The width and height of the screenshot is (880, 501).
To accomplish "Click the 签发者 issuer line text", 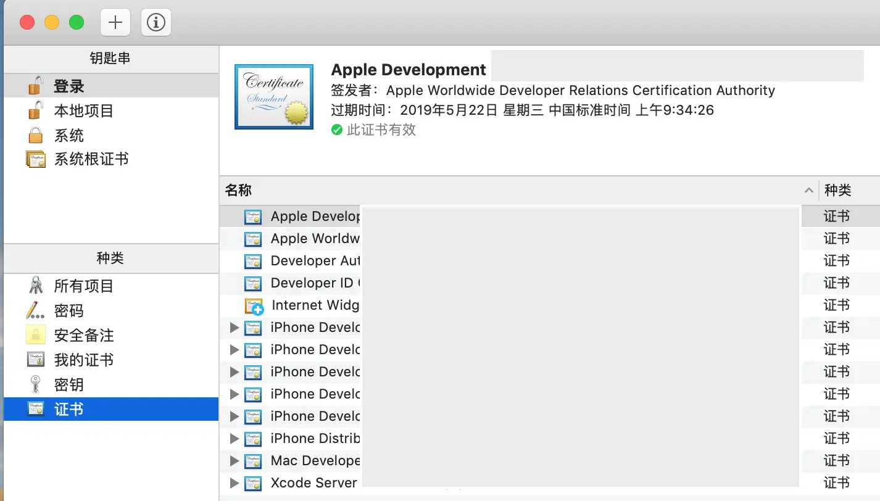I will [553, 91].
